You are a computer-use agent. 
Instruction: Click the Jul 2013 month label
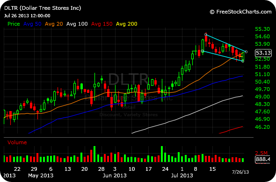coord(182,175)
